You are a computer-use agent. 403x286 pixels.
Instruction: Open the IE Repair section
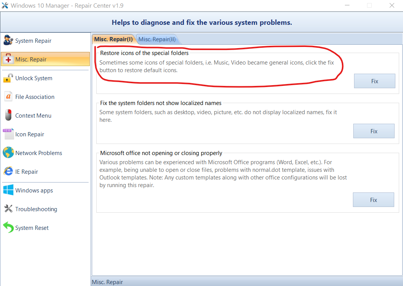tap(45, 171)
